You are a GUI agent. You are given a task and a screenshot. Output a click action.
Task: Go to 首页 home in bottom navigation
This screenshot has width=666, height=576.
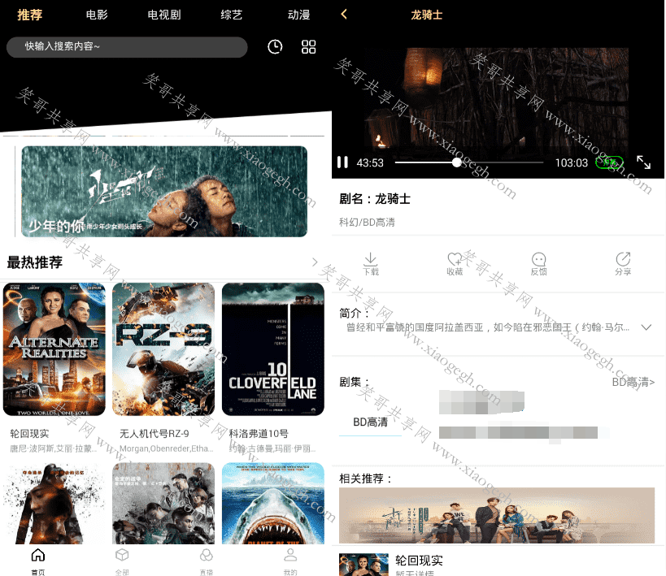pyautogui.click(x=37, y=561)
